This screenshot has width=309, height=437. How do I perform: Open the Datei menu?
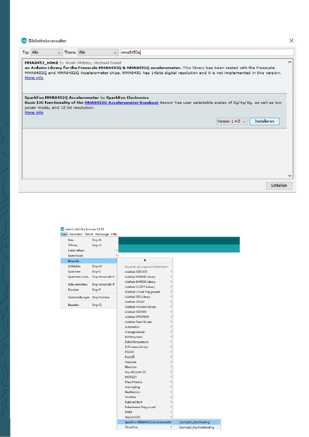64,234
